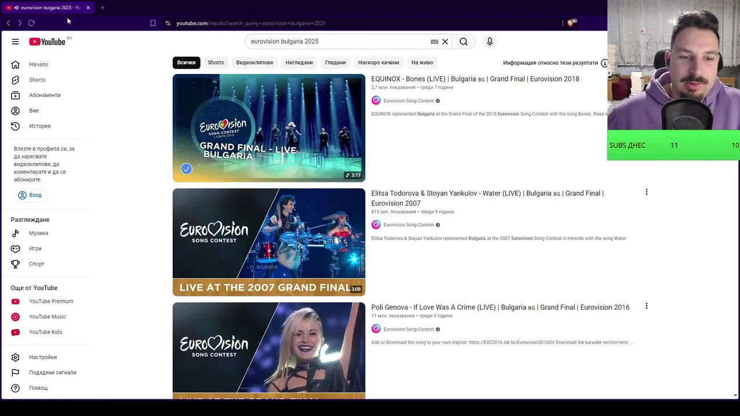The image size is (740, 416).
Task: Select the Гледани filter chip
Action: pos(335,62)
